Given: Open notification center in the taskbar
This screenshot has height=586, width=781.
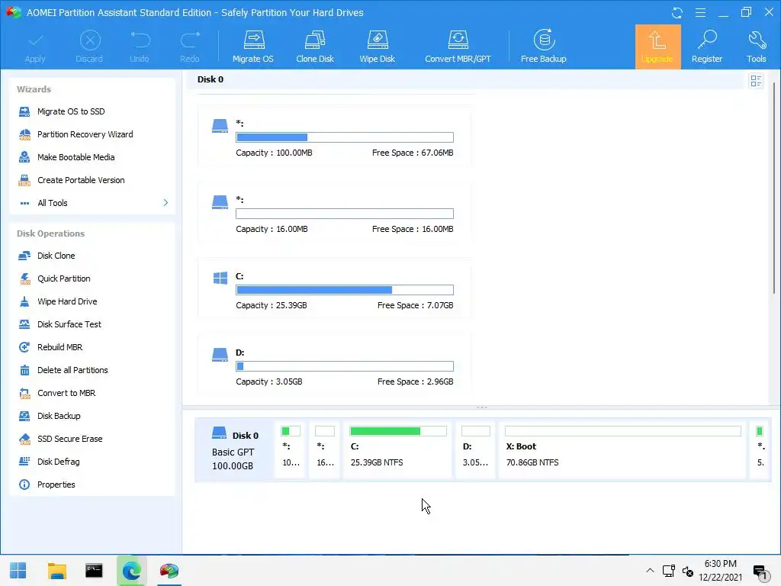Looking at the screenshot, I should [x=760, y=572].
